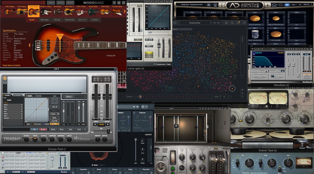This screenshot has height=174, width=314.
Task: Open Addictive Drums preset list dropdown
Action: click(x=208, y=5)
